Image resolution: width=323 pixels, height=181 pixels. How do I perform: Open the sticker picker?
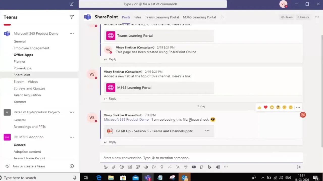coord(138,167)
